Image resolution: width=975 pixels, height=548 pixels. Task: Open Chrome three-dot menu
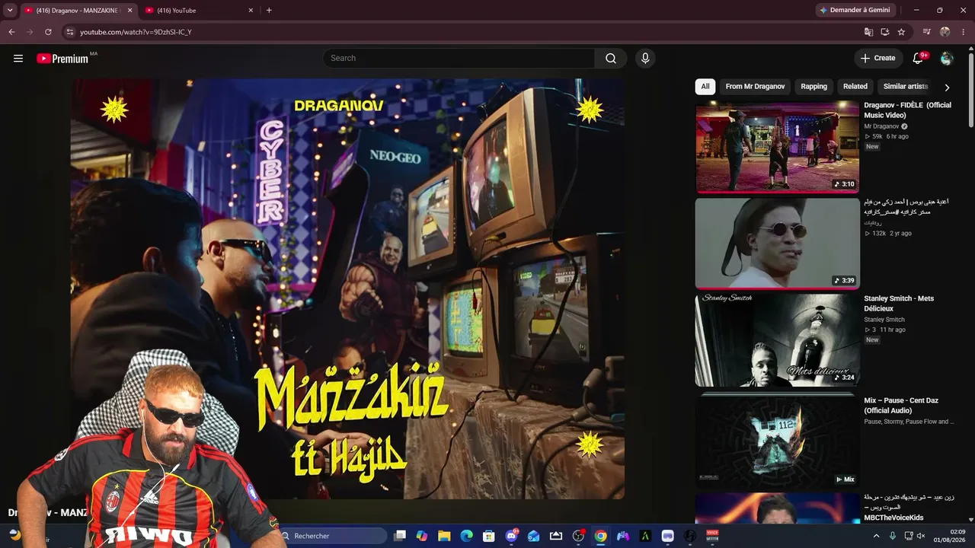point(963,32)
